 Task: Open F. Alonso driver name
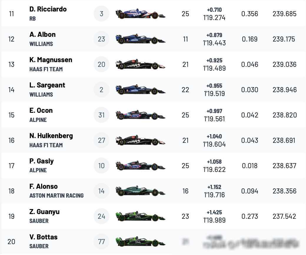tap(43, 186)
